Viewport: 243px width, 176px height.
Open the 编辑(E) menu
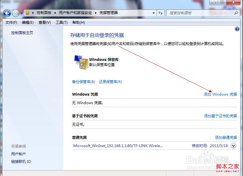point(28,23)
